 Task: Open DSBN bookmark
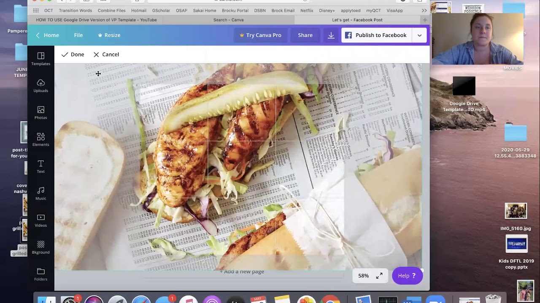[x=260, y=11]
